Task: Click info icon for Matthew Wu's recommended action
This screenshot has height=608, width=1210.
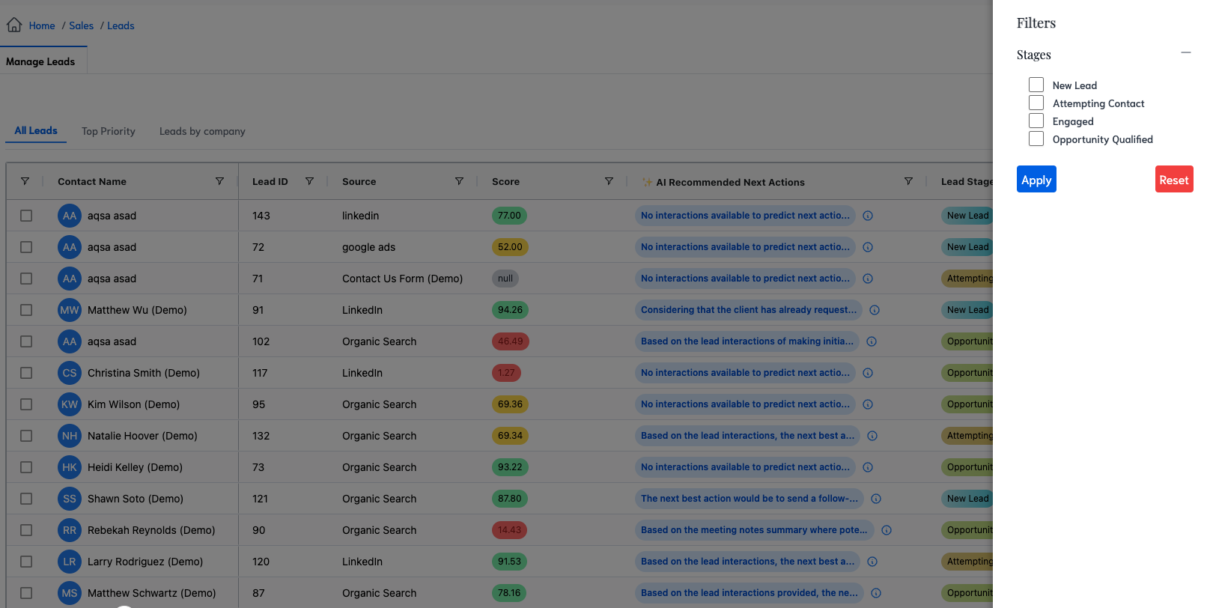Action: point(875,310)
